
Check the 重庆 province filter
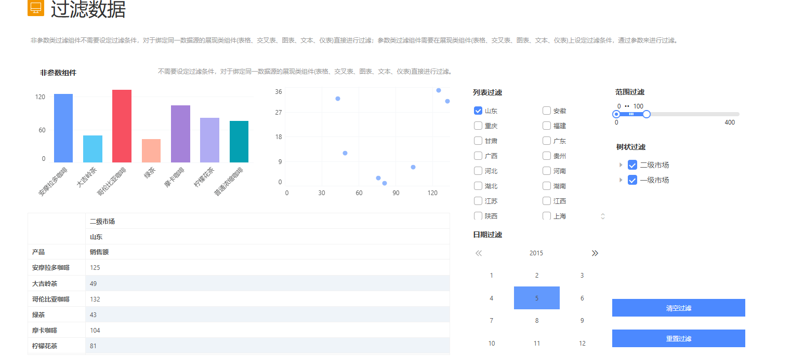coord(478,126)
